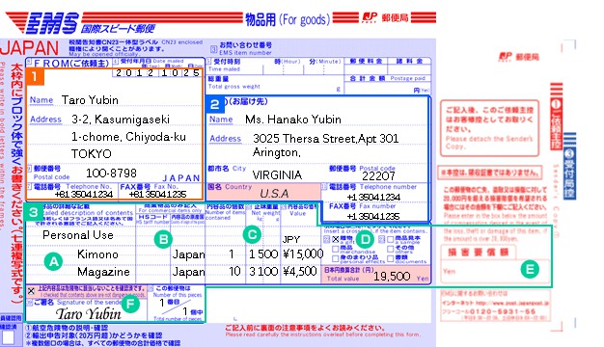Click the '物品用 (For goods)' header text
This screenshot has height=347, width=604.
tap(288, 19)
